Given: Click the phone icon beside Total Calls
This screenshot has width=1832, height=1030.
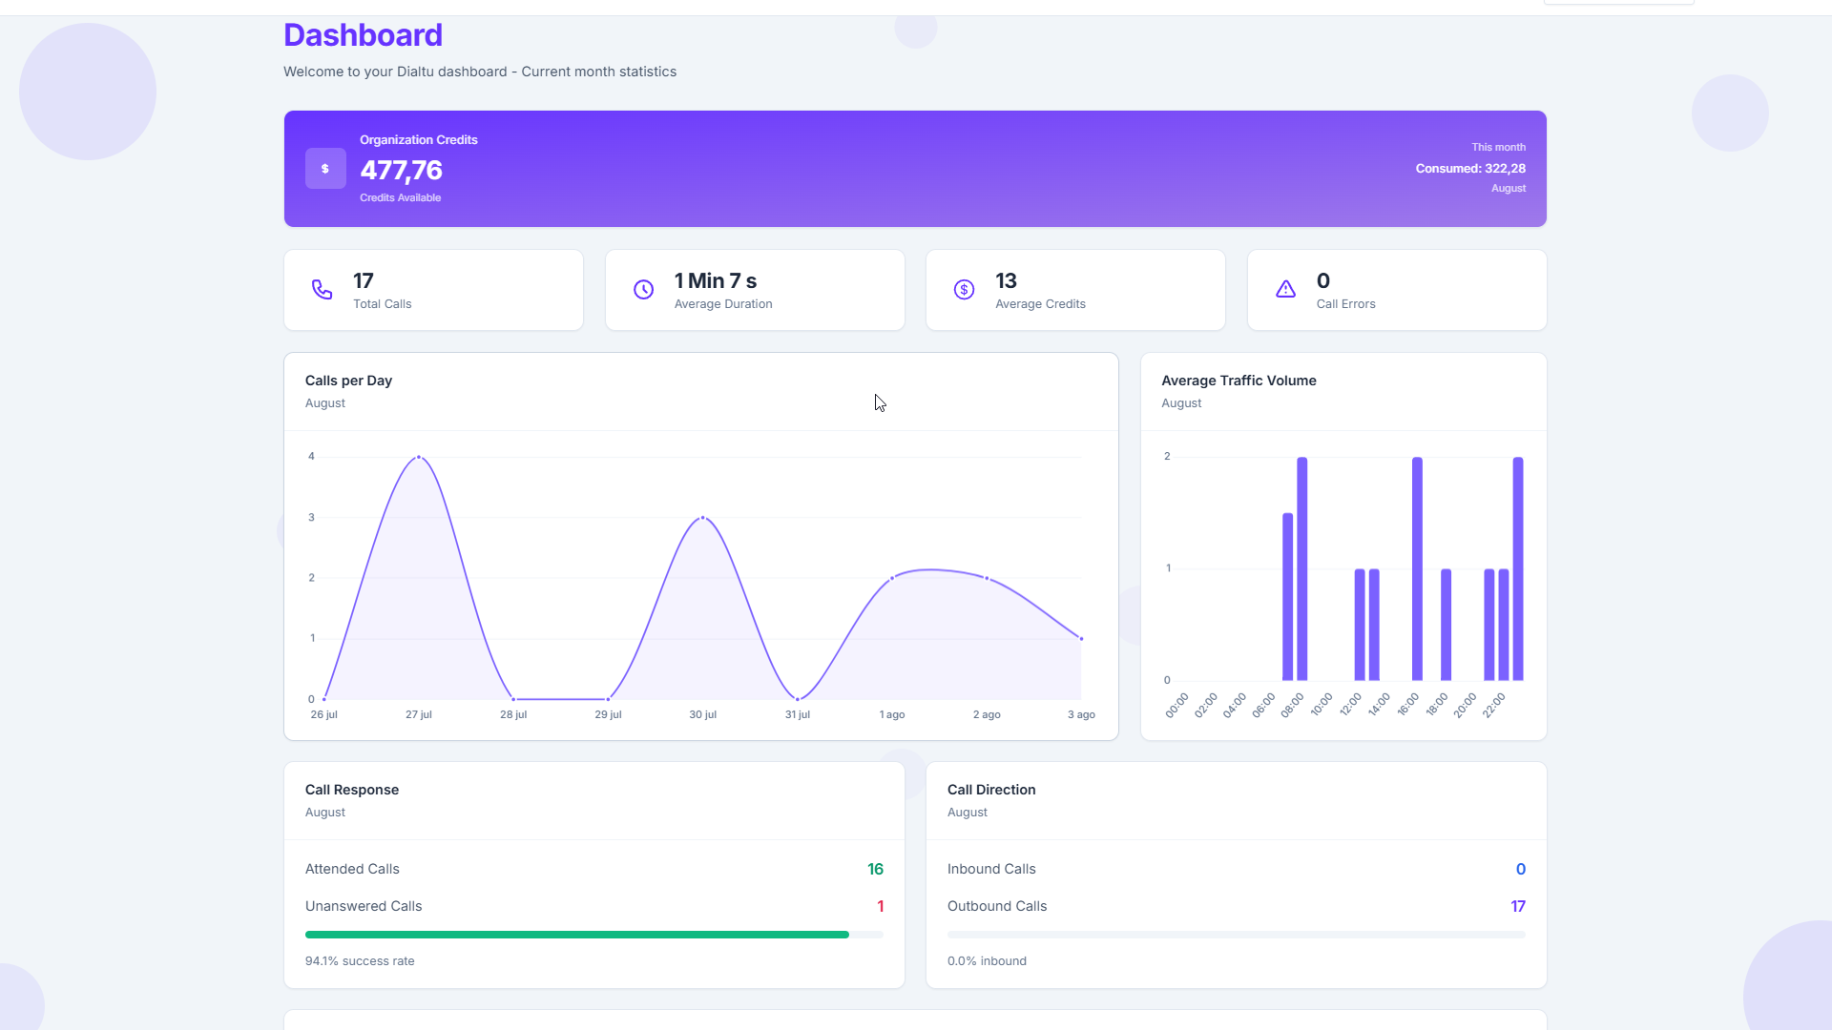Looking at the screenshot, I should 323,289.
